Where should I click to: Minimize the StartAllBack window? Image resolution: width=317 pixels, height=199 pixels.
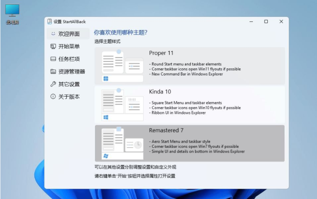point(251,22)
